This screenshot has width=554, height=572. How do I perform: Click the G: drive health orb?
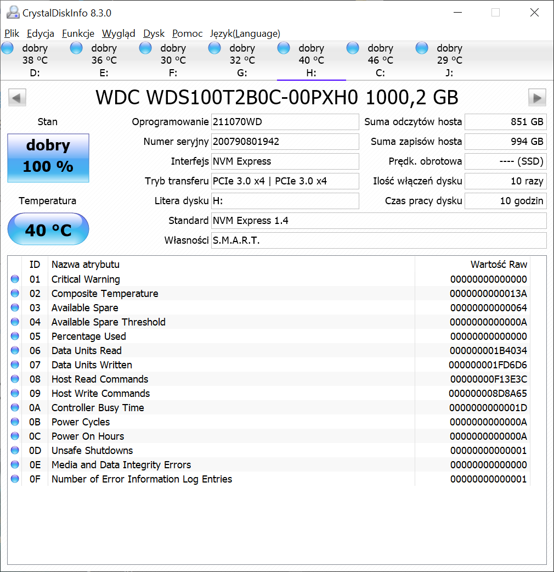click(x=215, y=48)
